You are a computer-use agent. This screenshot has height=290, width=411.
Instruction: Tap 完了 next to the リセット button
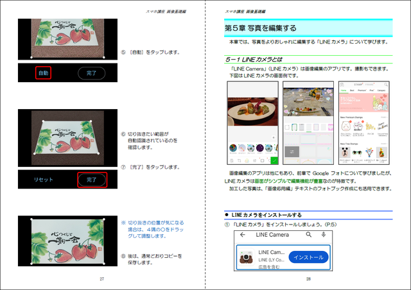[92, 180]
